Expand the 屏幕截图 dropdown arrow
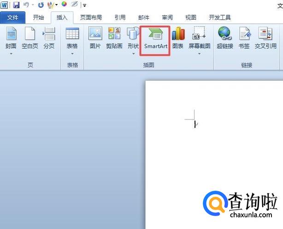The image size is (283, 229). tap(199, 54)
